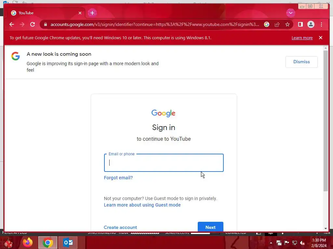
Task: Click the scrollbar down arrow
Action: (326, 229)
